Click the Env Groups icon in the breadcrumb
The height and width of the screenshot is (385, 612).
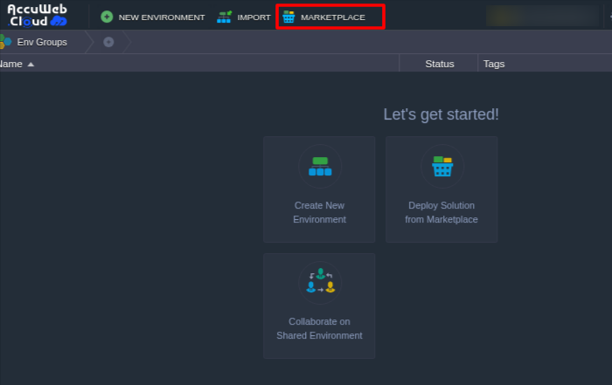(x=5, y=42)
